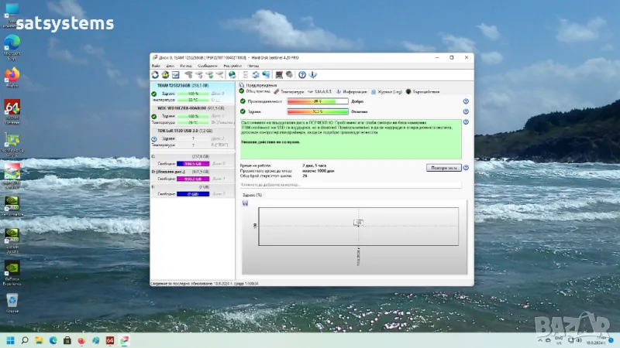Open the Файл menu
This screenshot has width=620, height=348.
tap(156, 66)
